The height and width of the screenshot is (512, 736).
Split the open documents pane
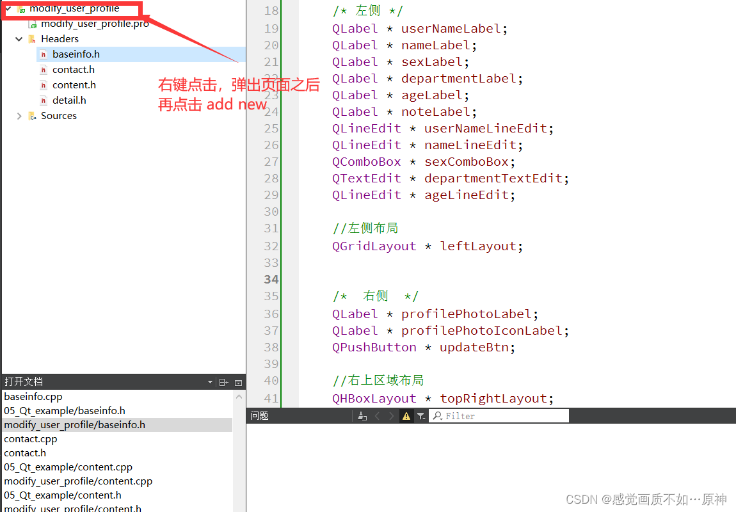(x=224, y=383)
